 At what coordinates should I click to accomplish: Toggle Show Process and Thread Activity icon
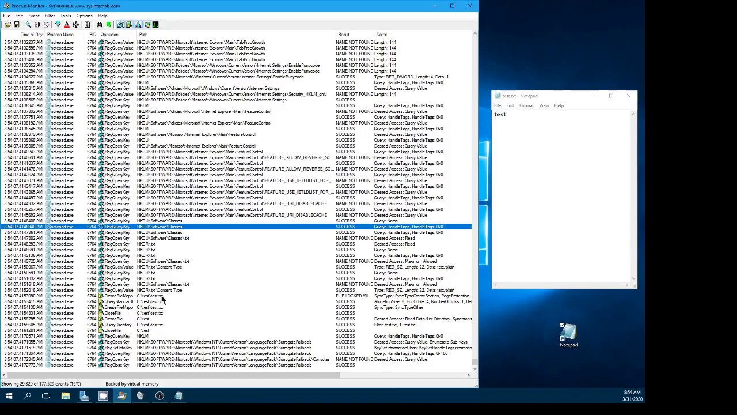tap(147, 25)
